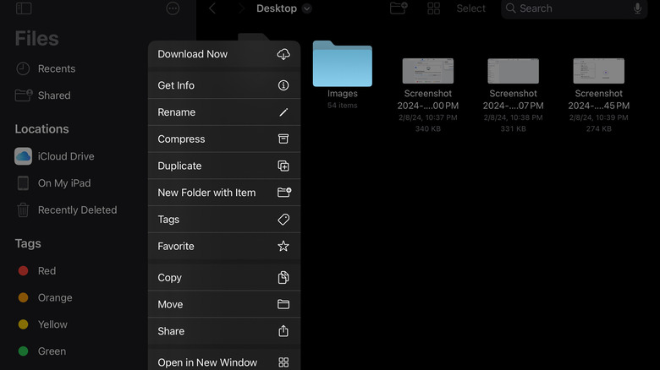The height and width of the screenshot is (370, 660).
Task: Open screenshot thumbnail sized 340 KB
Action: coord(427,71)
